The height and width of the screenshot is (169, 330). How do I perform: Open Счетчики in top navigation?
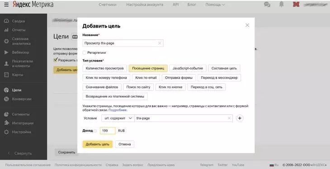pos(108,5)
